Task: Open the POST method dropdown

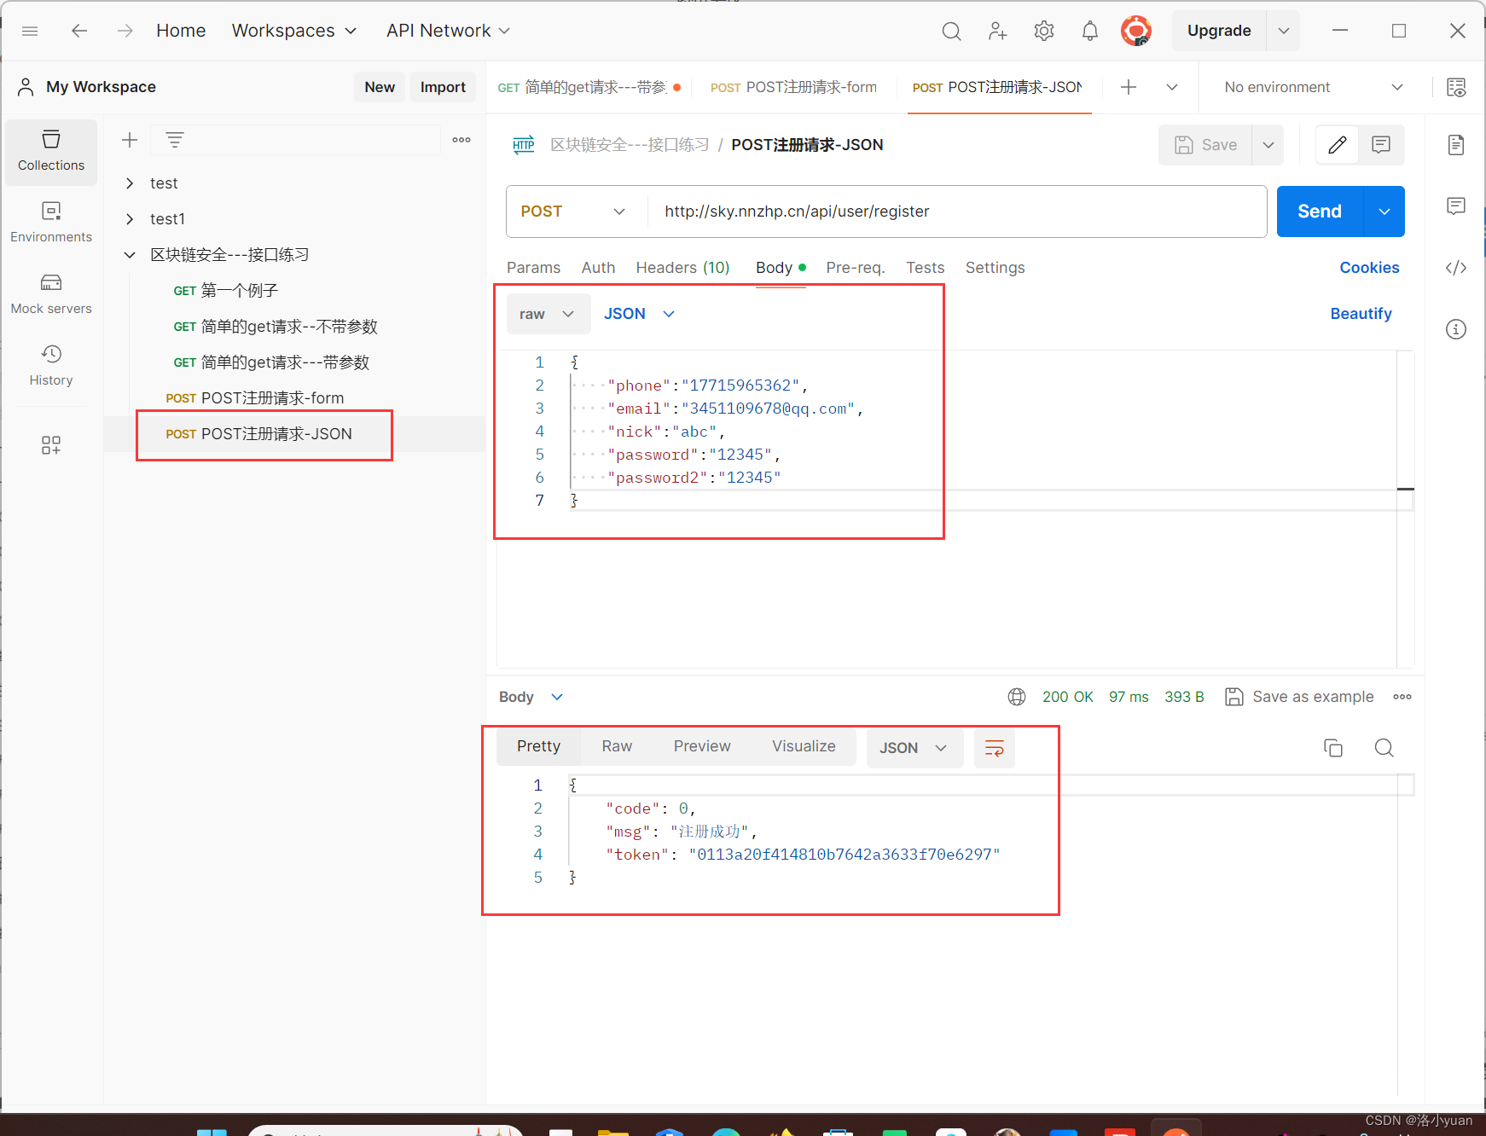Action: [x=572, y=212]
